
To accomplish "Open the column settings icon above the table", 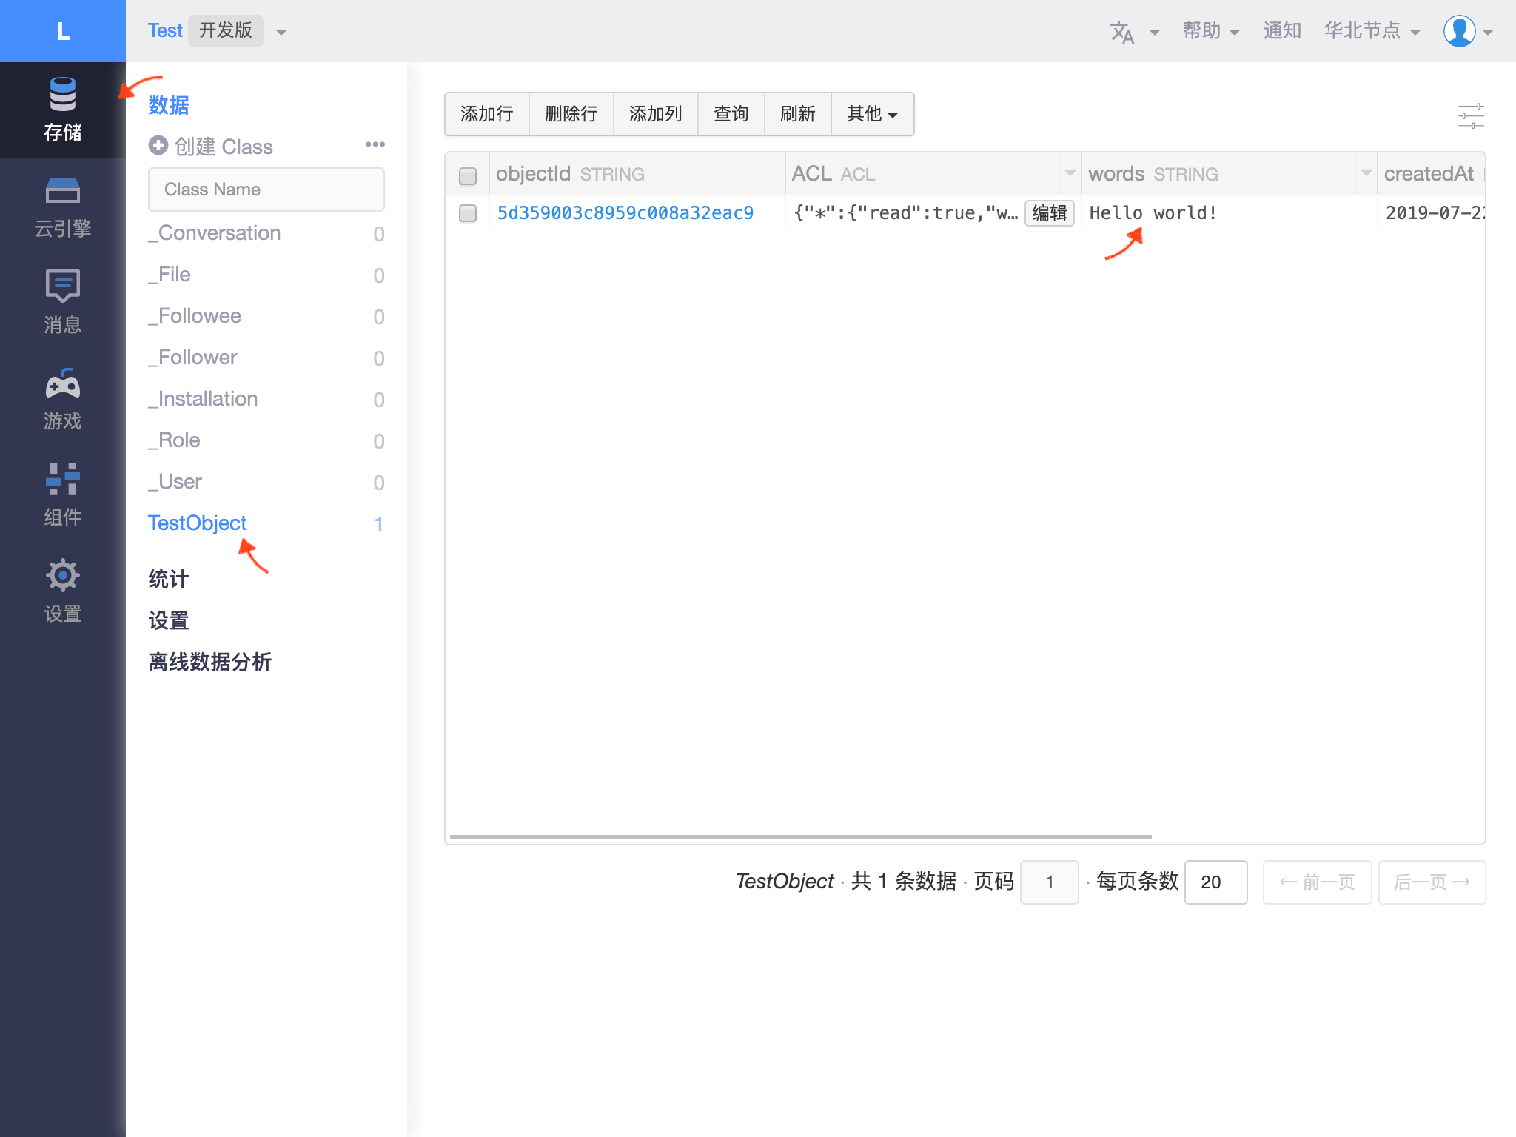I will 1473,115.
